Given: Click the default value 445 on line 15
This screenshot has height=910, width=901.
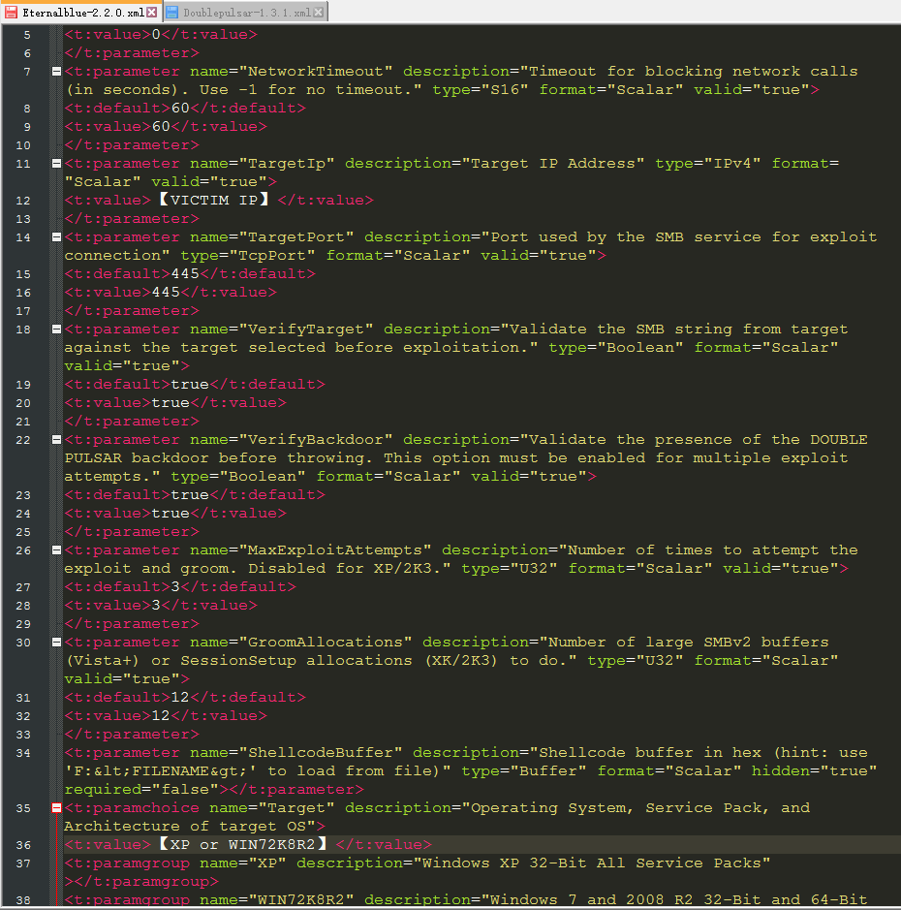Looking at the screenshot, I should coord(185,273).
